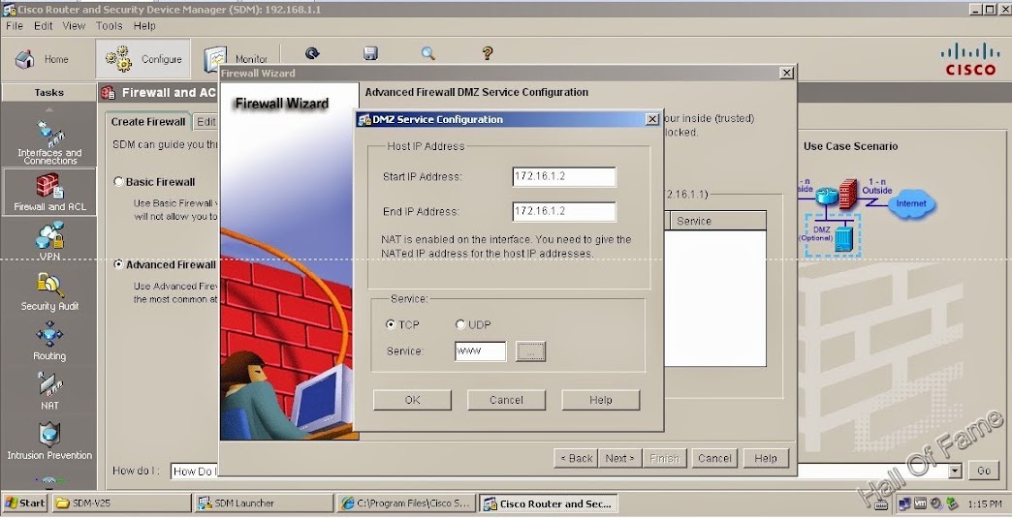Confirm DMZ service with OK
The image size is (1012, 518).
point(412,400)
